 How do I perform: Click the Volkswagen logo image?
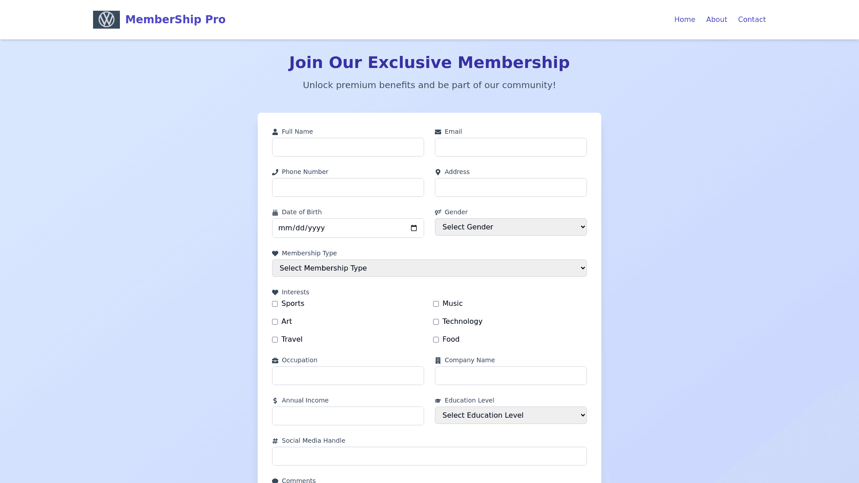click(x=106, y=20)
